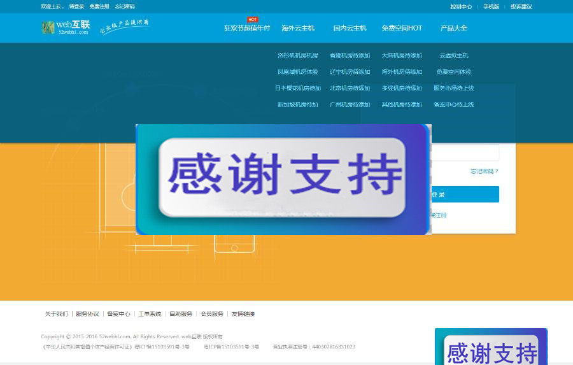This screenshot has width=573, height=365.
Task: Click the 免费注册 link in top bar
Action: (x=99, y=6)
